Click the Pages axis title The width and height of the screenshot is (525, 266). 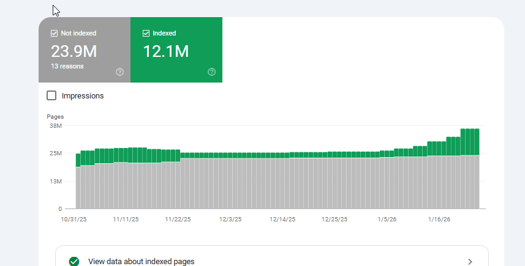coord(55,116)
